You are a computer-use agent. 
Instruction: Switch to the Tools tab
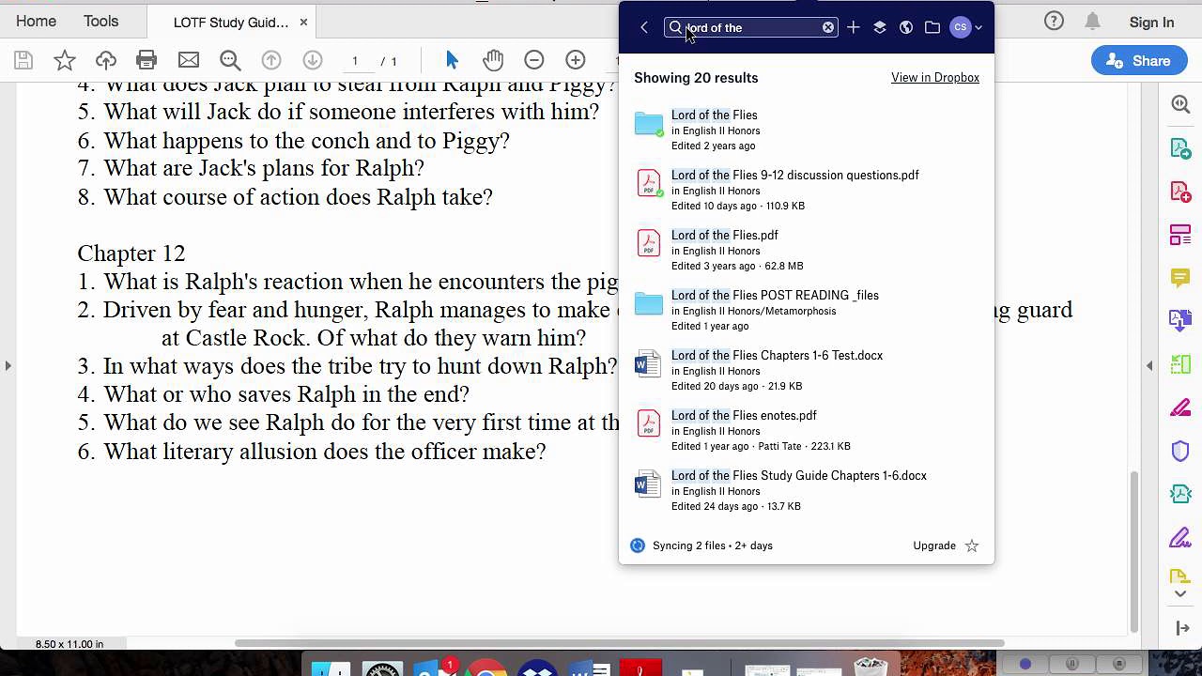coord(100,22)
